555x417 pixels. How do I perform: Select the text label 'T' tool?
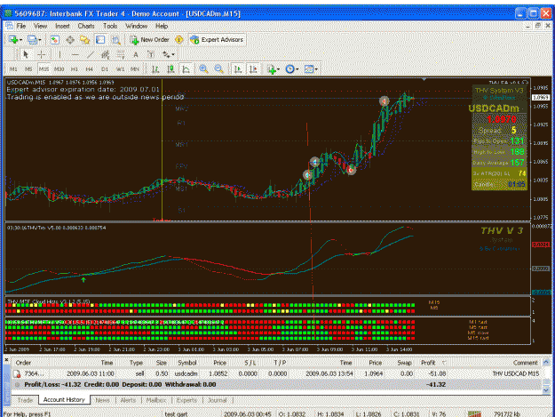[x=151, y=54]
